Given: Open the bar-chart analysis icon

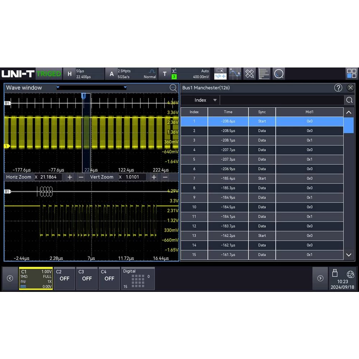Looking at the screenshot, I should (x=264, y=74).
